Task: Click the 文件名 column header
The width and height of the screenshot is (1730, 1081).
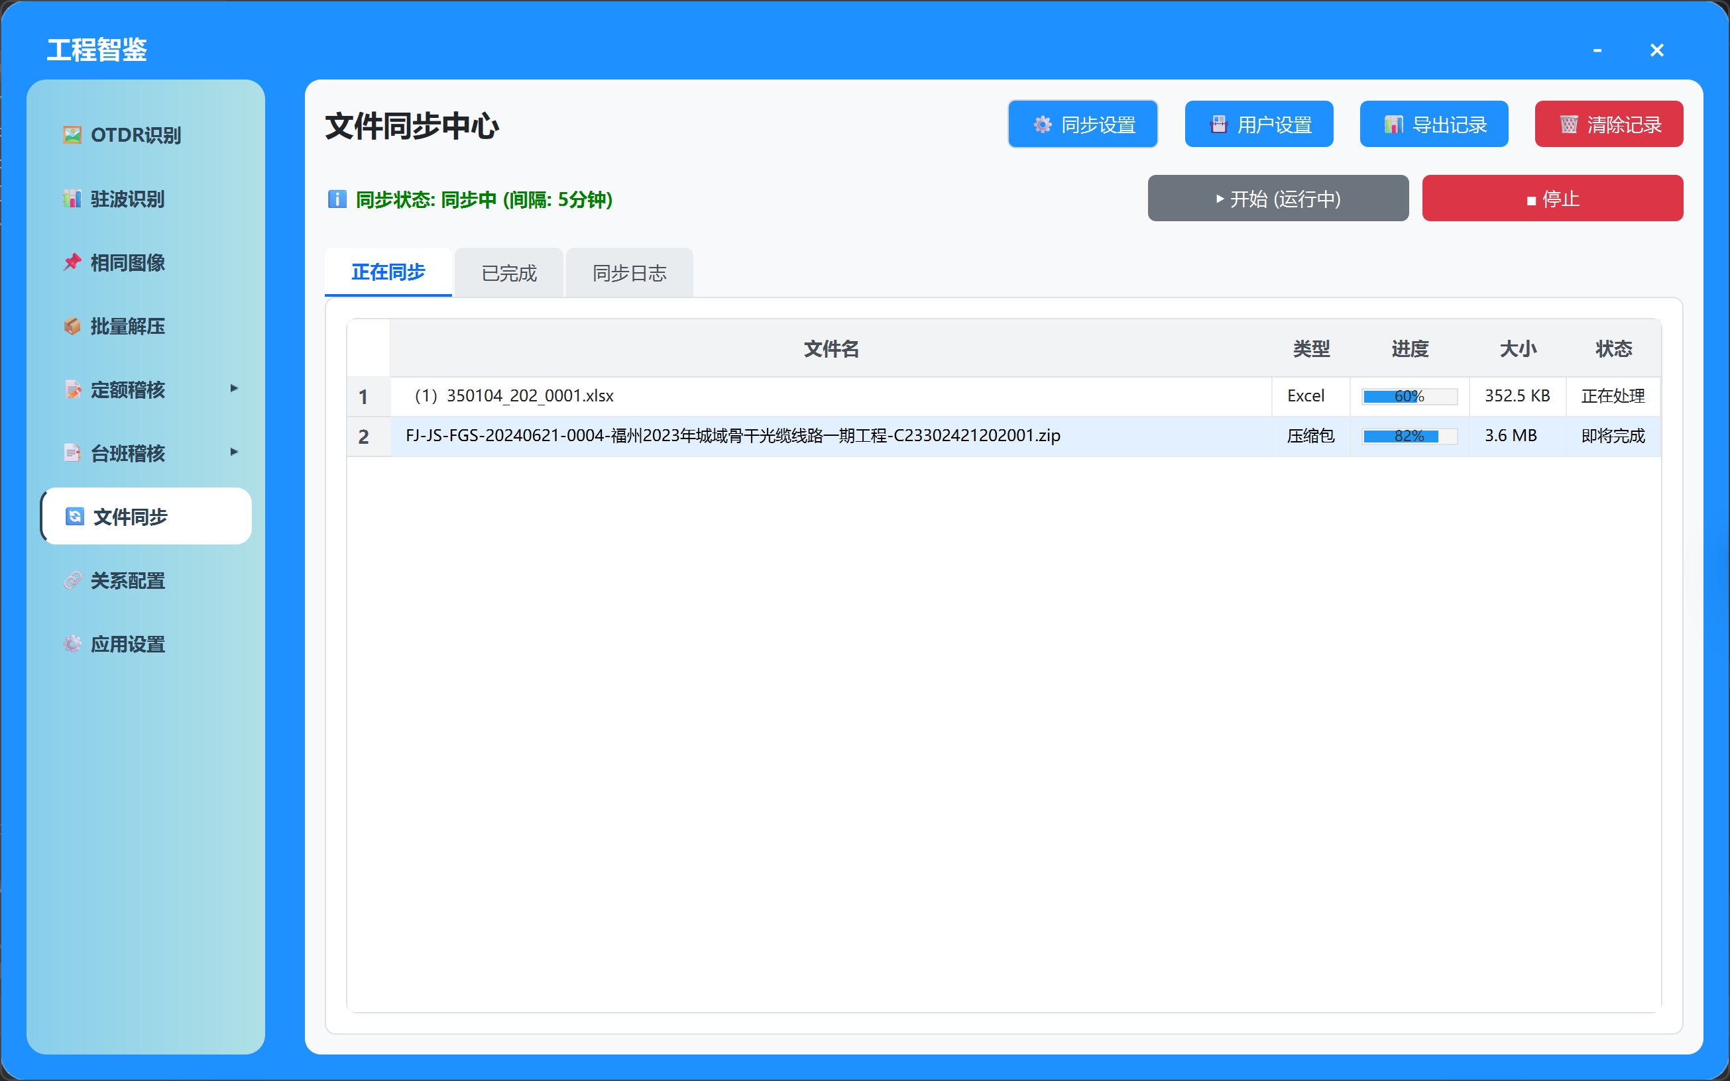Action: [x=831, y=348]
